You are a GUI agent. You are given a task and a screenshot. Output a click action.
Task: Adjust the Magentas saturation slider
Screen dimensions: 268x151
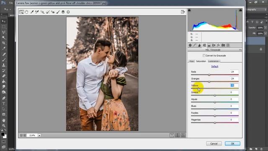[215, 123]
